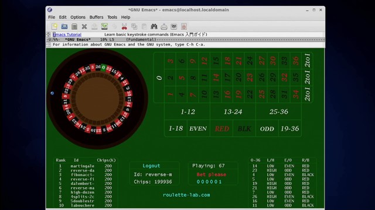Screen dimensions: 375x210
Task: Bet on EVEN
Action: tap(198, 128)
